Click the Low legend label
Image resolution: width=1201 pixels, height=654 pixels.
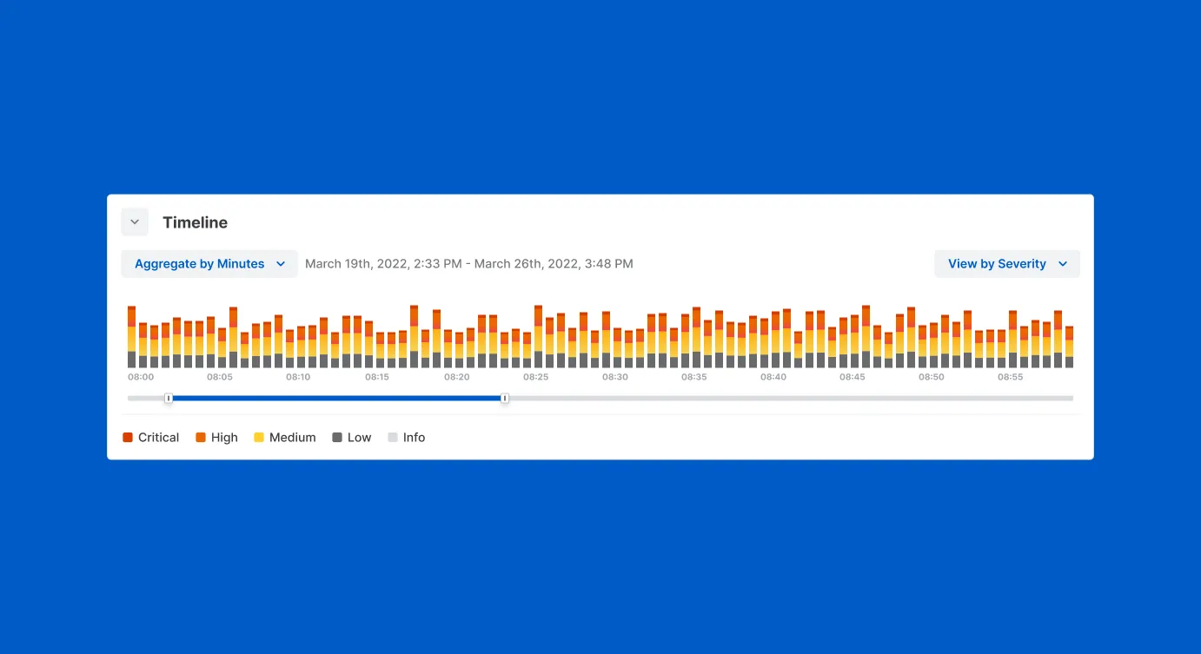coord(359,438)
